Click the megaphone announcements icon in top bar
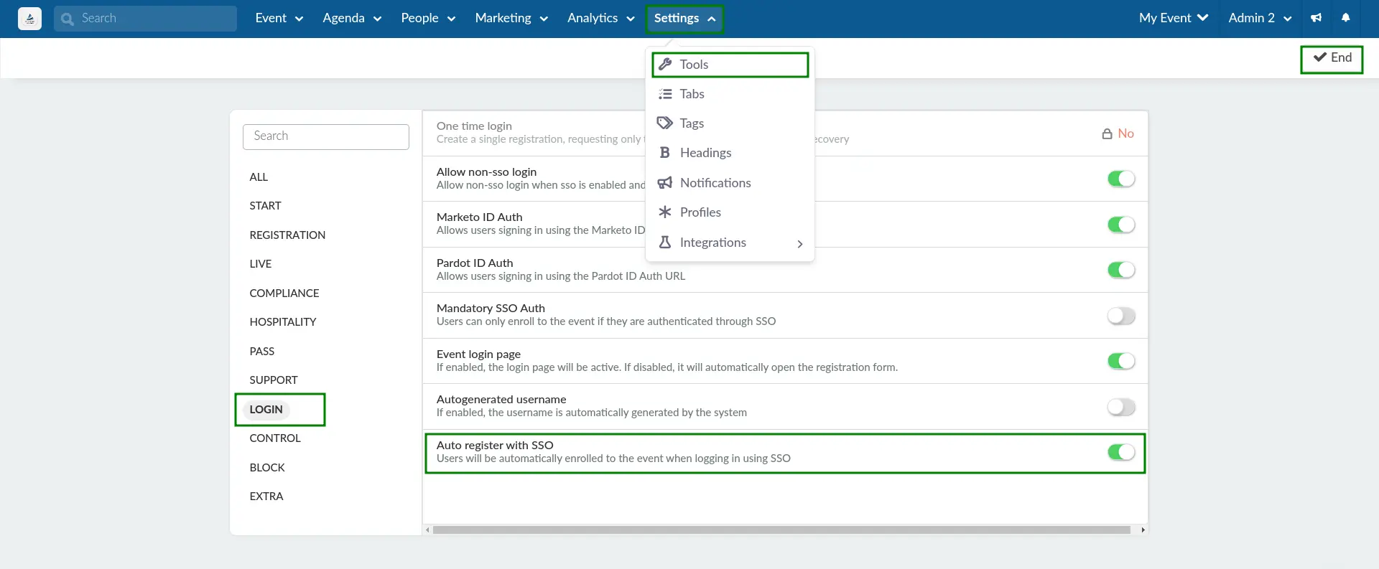Screen dimensions: 1379x569 (x=1316, y=18)
